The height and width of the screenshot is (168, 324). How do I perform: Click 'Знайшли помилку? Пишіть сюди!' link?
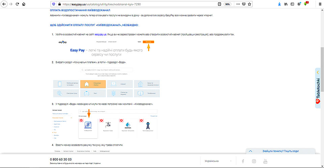(x=280, y=151)
